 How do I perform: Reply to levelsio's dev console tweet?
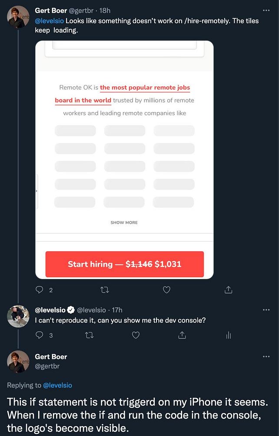tap(40, 335)
